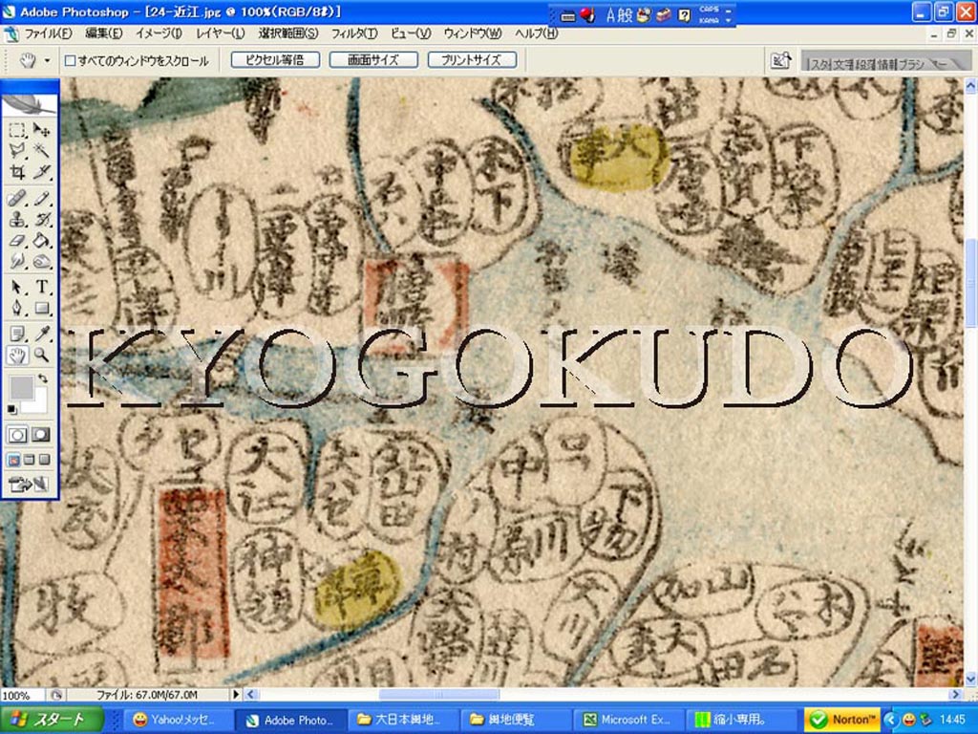Open the フィルタ menu
978x734 pixels.
(353, 33)
